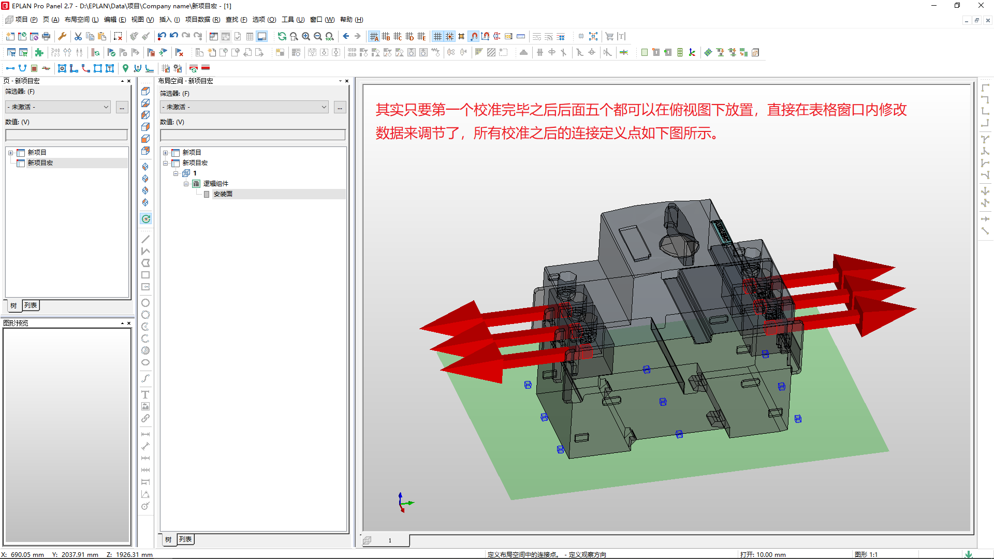The width and height of the screenshot is (994, 559).
Task: Select the scissors cut tool
Action: [77, 36]
